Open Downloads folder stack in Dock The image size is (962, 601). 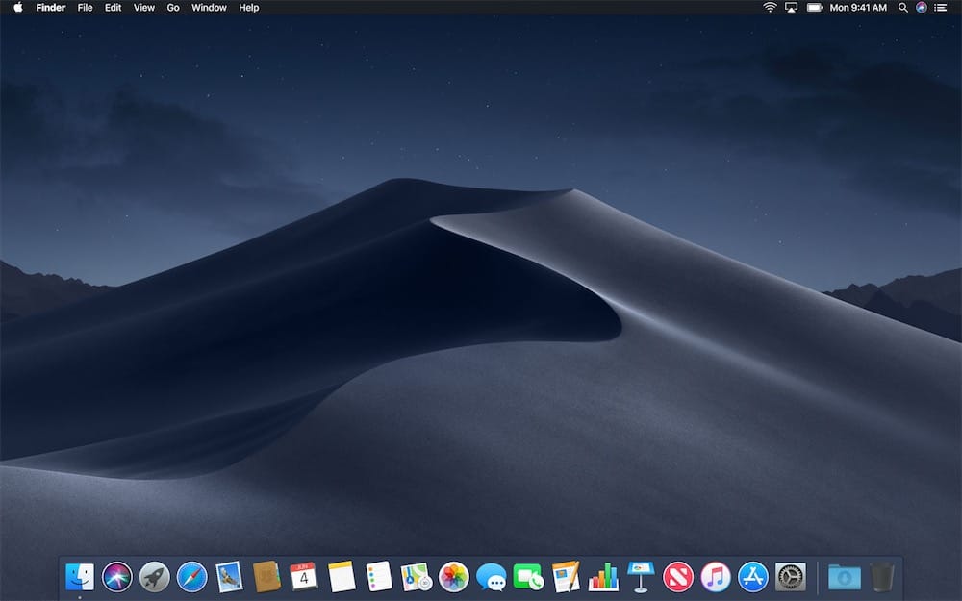click(x=845, y=577)
